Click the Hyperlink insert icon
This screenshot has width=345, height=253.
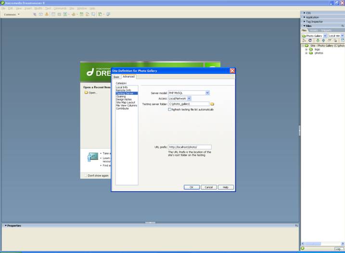[x=35, y=14]
